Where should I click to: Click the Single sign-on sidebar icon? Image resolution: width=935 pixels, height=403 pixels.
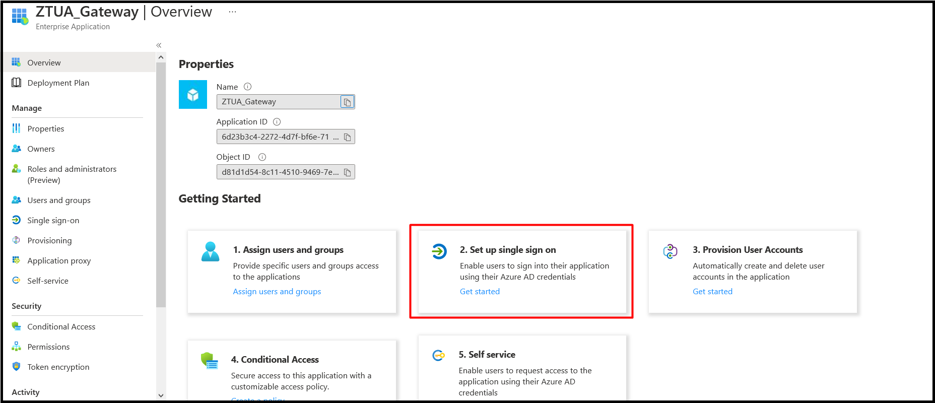[x=16, y=220]
